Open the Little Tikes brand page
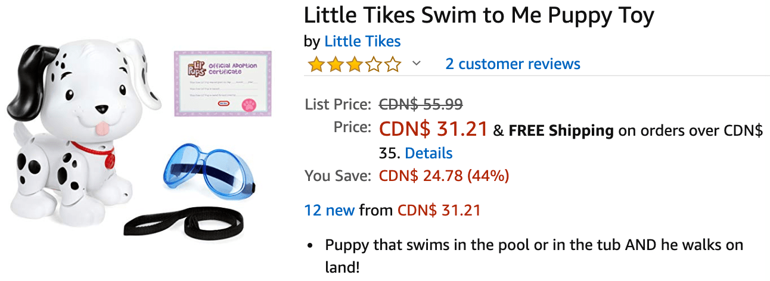 pyautogui.click(x=362, y=41)
